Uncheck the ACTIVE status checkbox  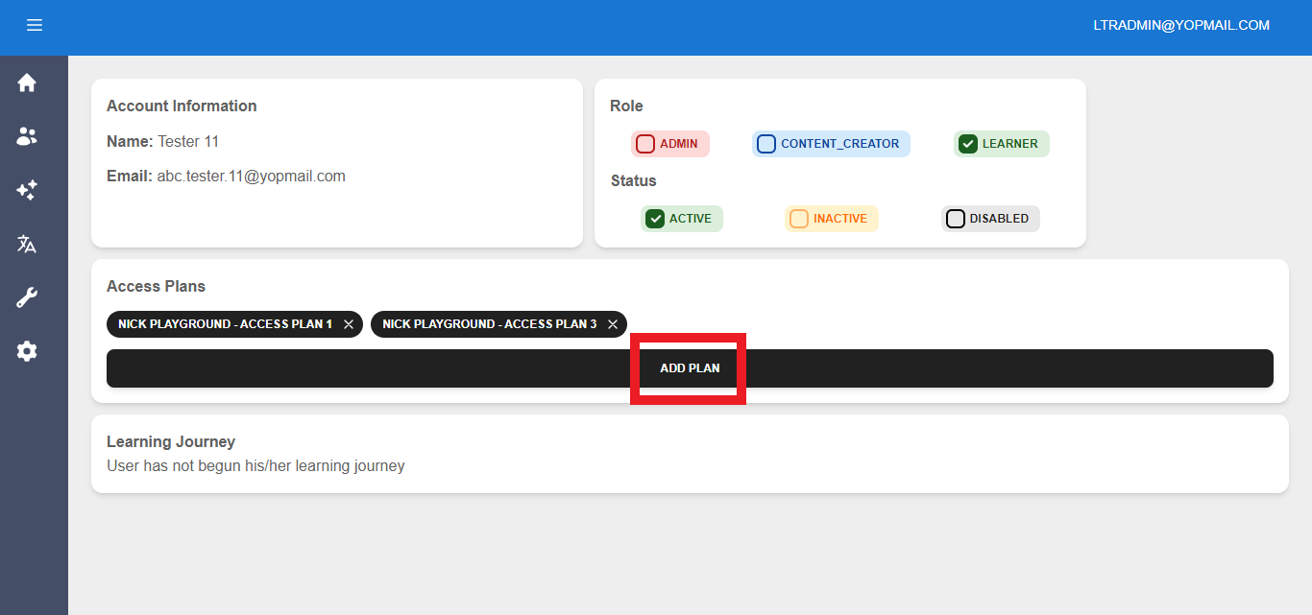[655, 219]
